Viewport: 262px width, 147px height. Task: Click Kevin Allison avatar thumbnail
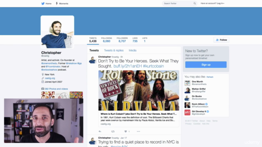[x=187, y=105]
